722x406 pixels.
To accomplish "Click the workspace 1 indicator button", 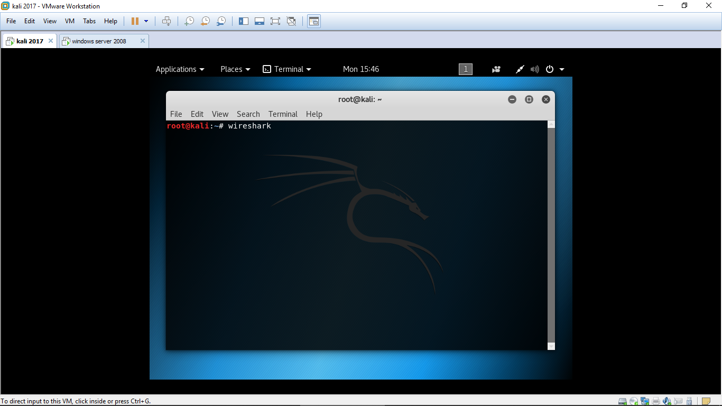I will coord(466,69).
